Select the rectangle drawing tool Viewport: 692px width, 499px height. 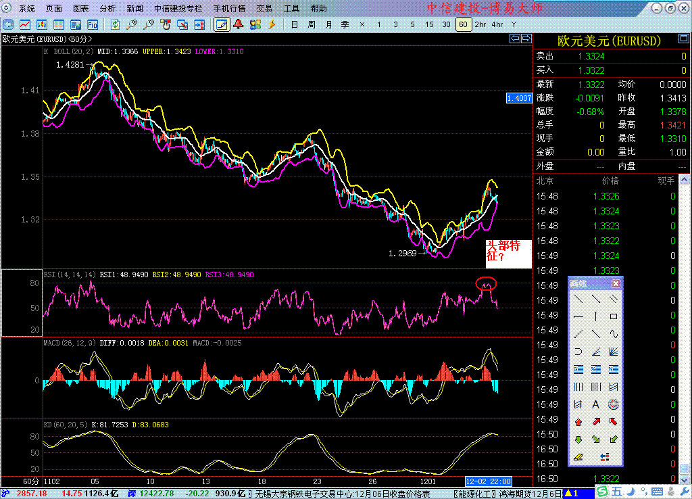click(613, 316)
